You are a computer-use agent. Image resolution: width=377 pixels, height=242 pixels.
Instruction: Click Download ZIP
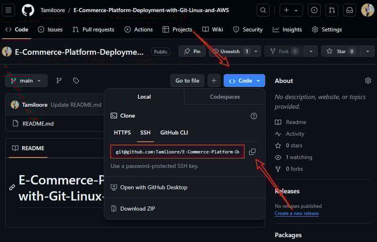137,209
